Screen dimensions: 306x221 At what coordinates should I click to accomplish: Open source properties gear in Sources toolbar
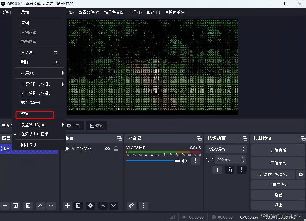tap(90, 206)
